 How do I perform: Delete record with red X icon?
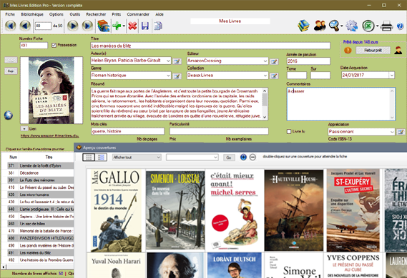[132, 26]
